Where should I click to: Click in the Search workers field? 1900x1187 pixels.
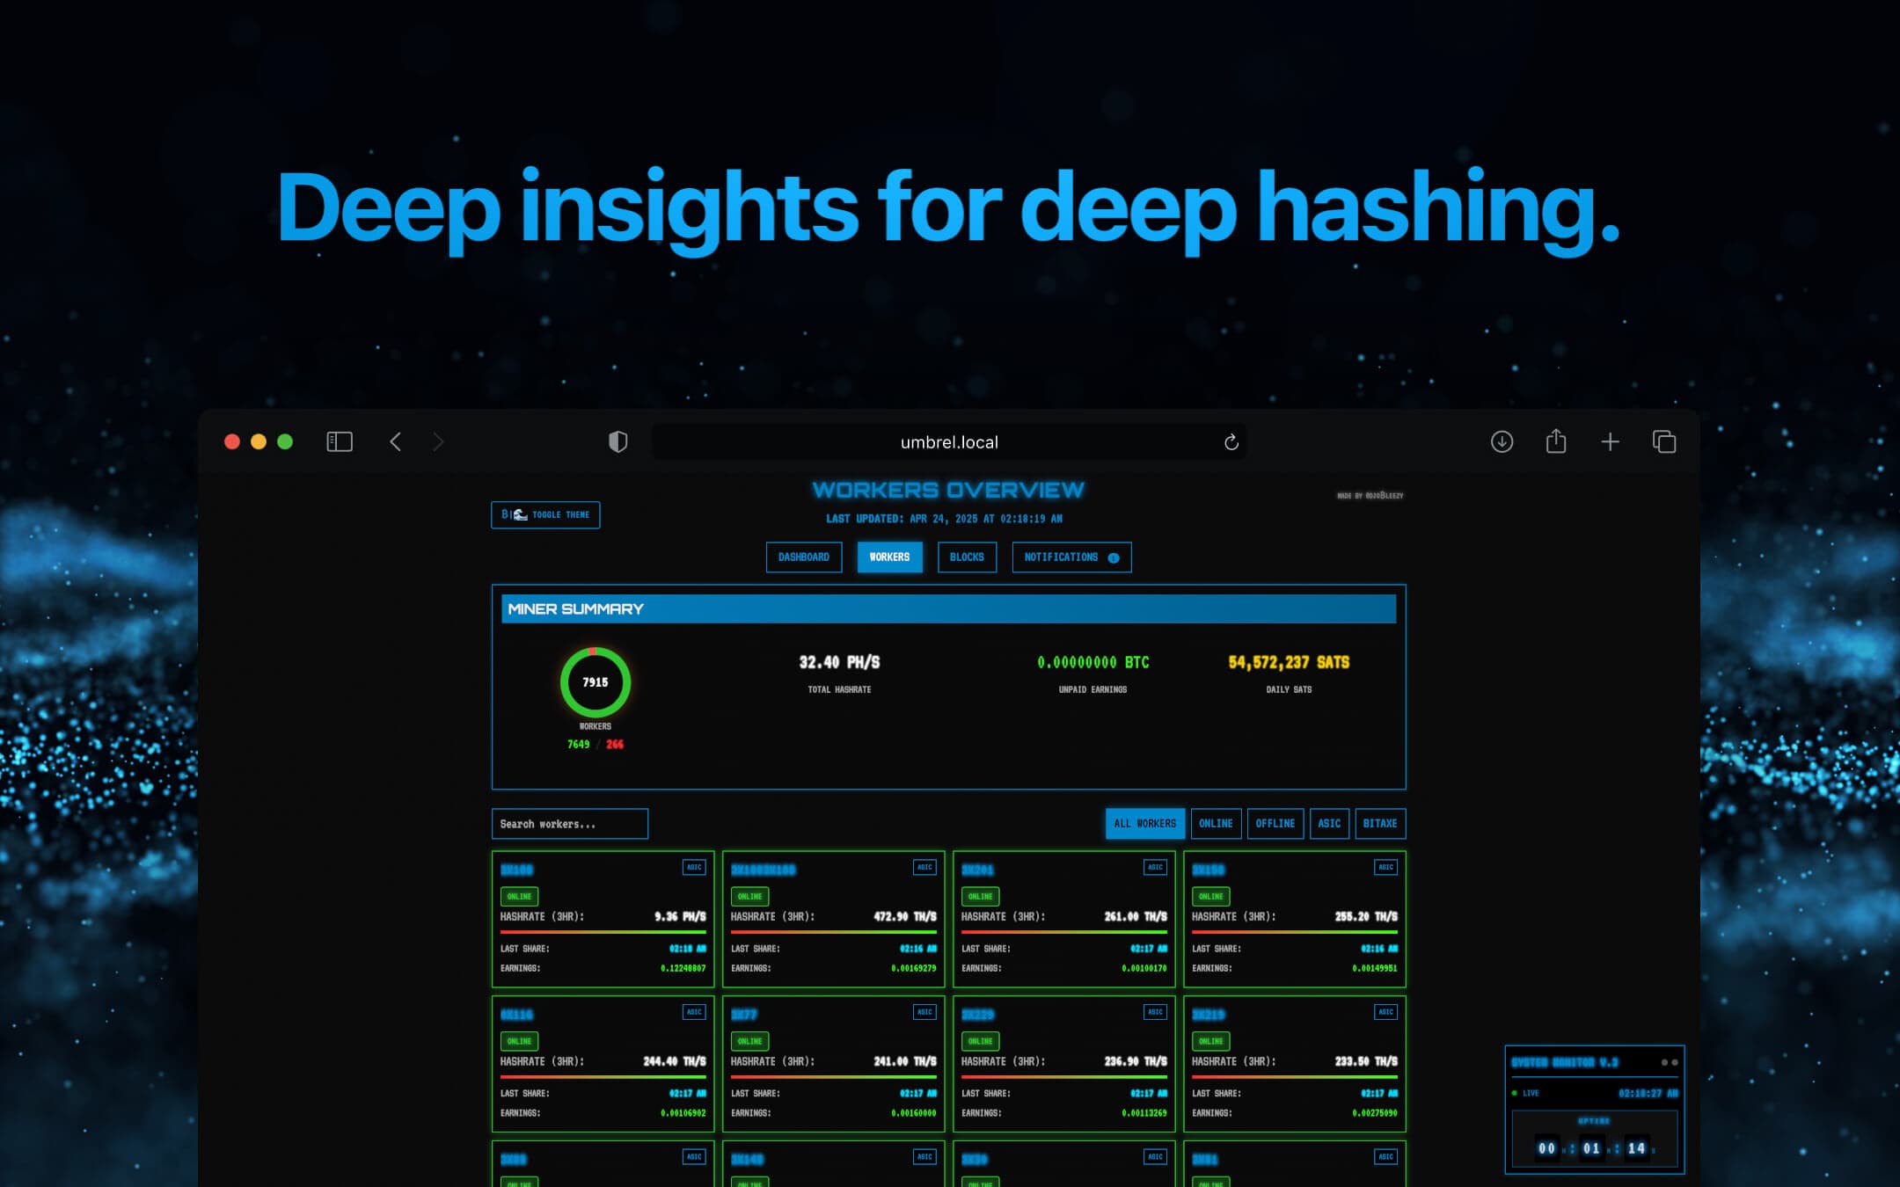tap(569, 824)
